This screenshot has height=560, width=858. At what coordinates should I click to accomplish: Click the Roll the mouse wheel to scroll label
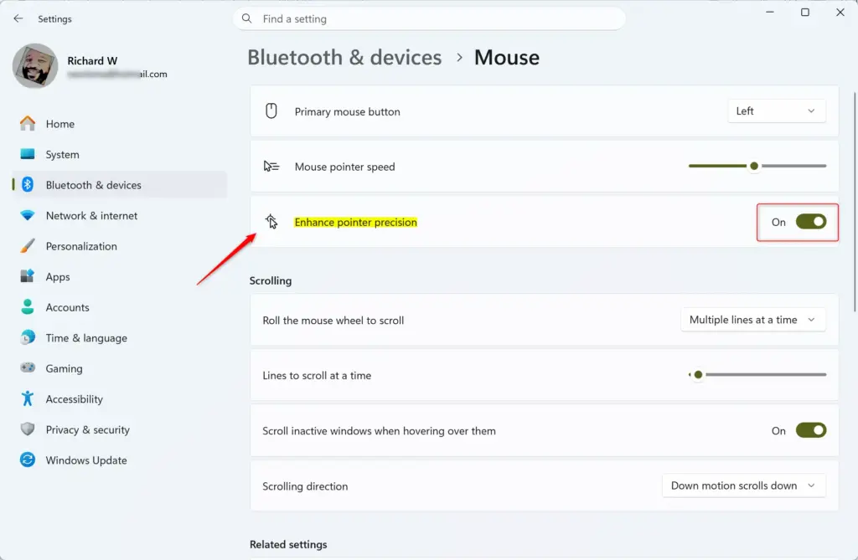tap(333, 321)
